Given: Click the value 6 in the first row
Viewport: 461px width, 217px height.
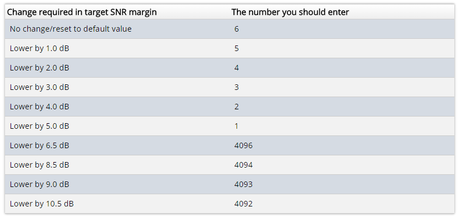Looking at the screenshot, I should (237, 29).
